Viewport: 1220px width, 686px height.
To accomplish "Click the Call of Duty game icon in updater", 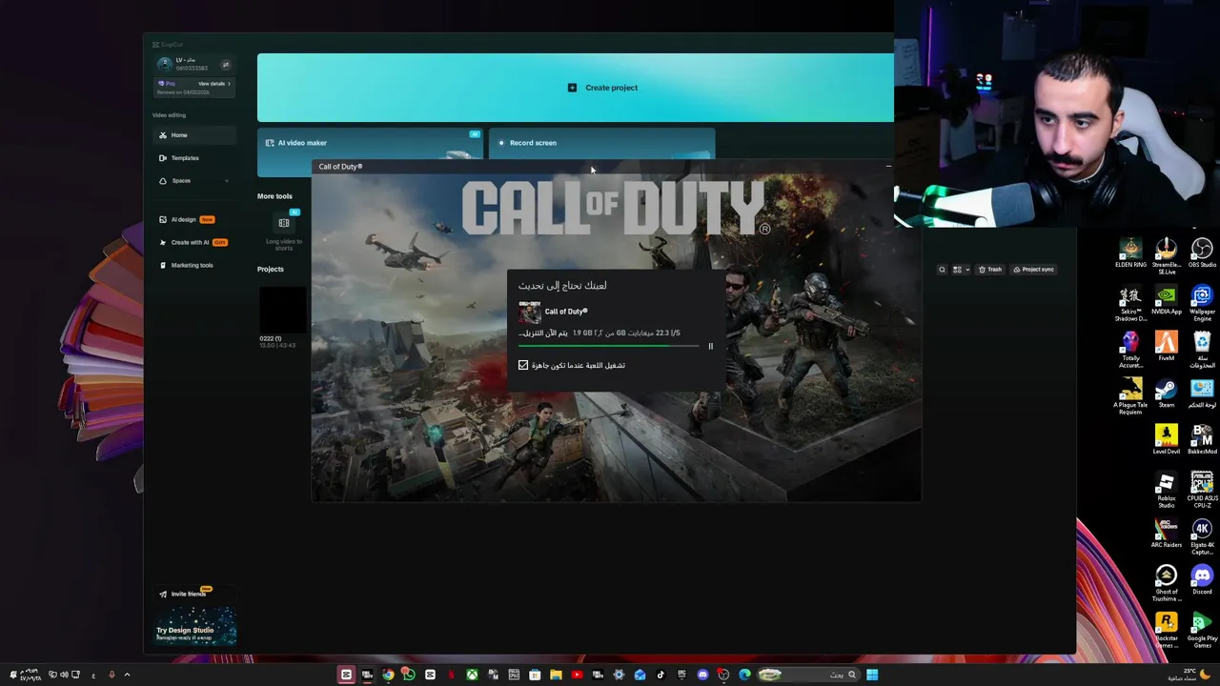I will tap(529, 313).
